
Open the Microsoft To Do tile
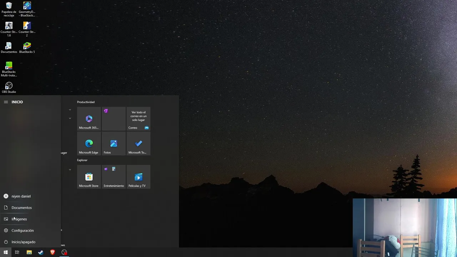[x=139, y=143]
